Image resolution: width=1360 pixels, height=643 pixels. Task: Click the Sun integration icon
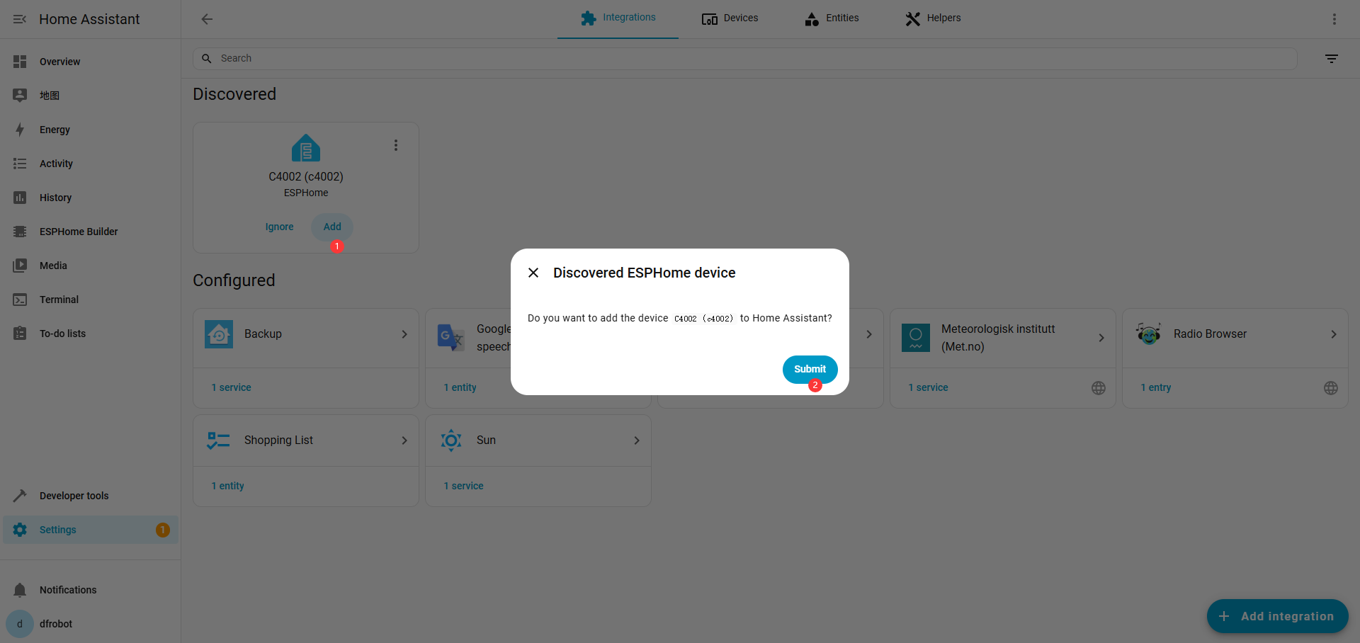tap(451, 440)
